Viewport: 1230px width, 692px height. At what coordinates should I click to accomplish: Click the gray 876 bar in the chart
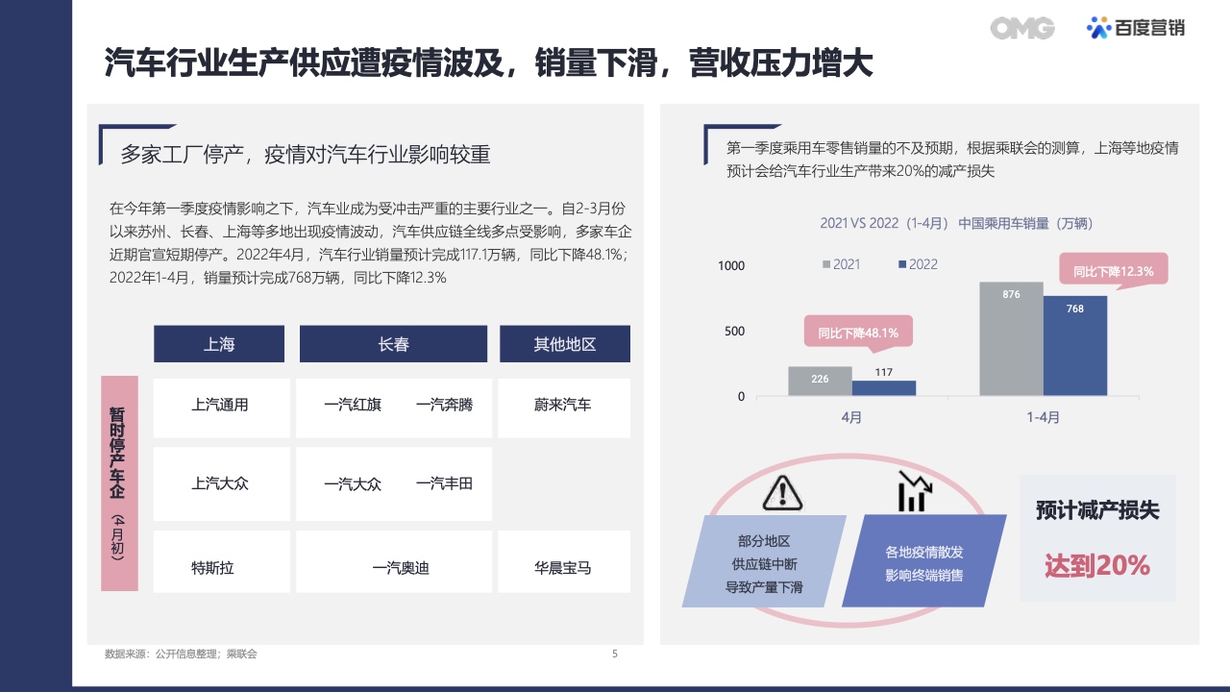1011,338
